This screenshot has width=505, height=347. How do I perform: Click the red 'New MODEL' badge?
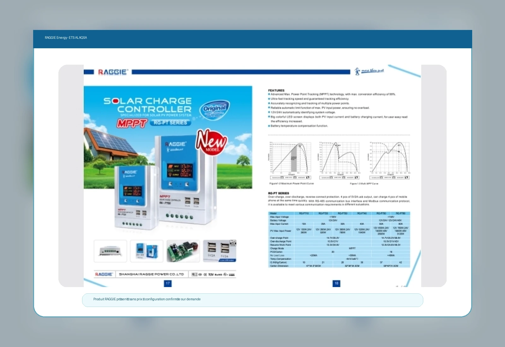tap(211, 142)
